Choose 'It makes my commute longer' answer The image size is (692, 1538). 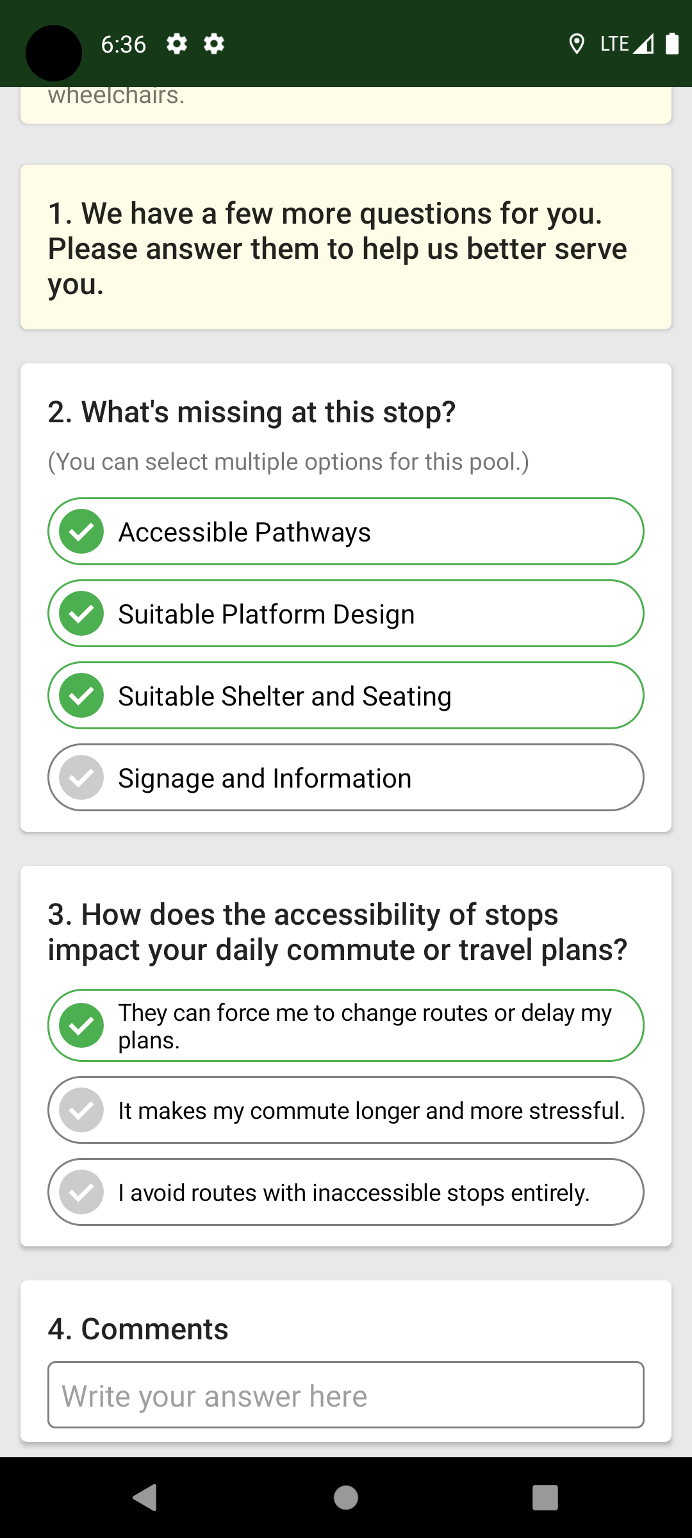pyautogui.click(x=346, y=1110)
